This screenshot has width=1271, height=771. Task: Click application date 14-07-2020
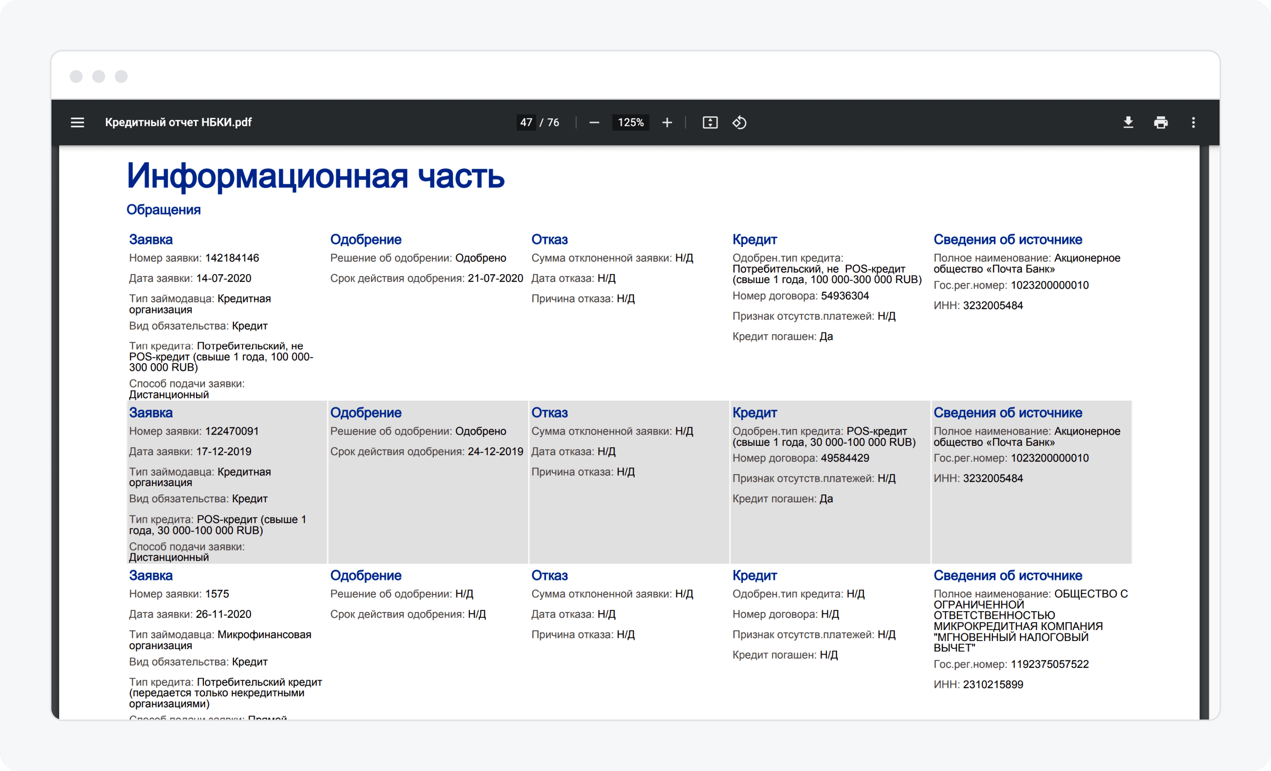tap(224, 278)
